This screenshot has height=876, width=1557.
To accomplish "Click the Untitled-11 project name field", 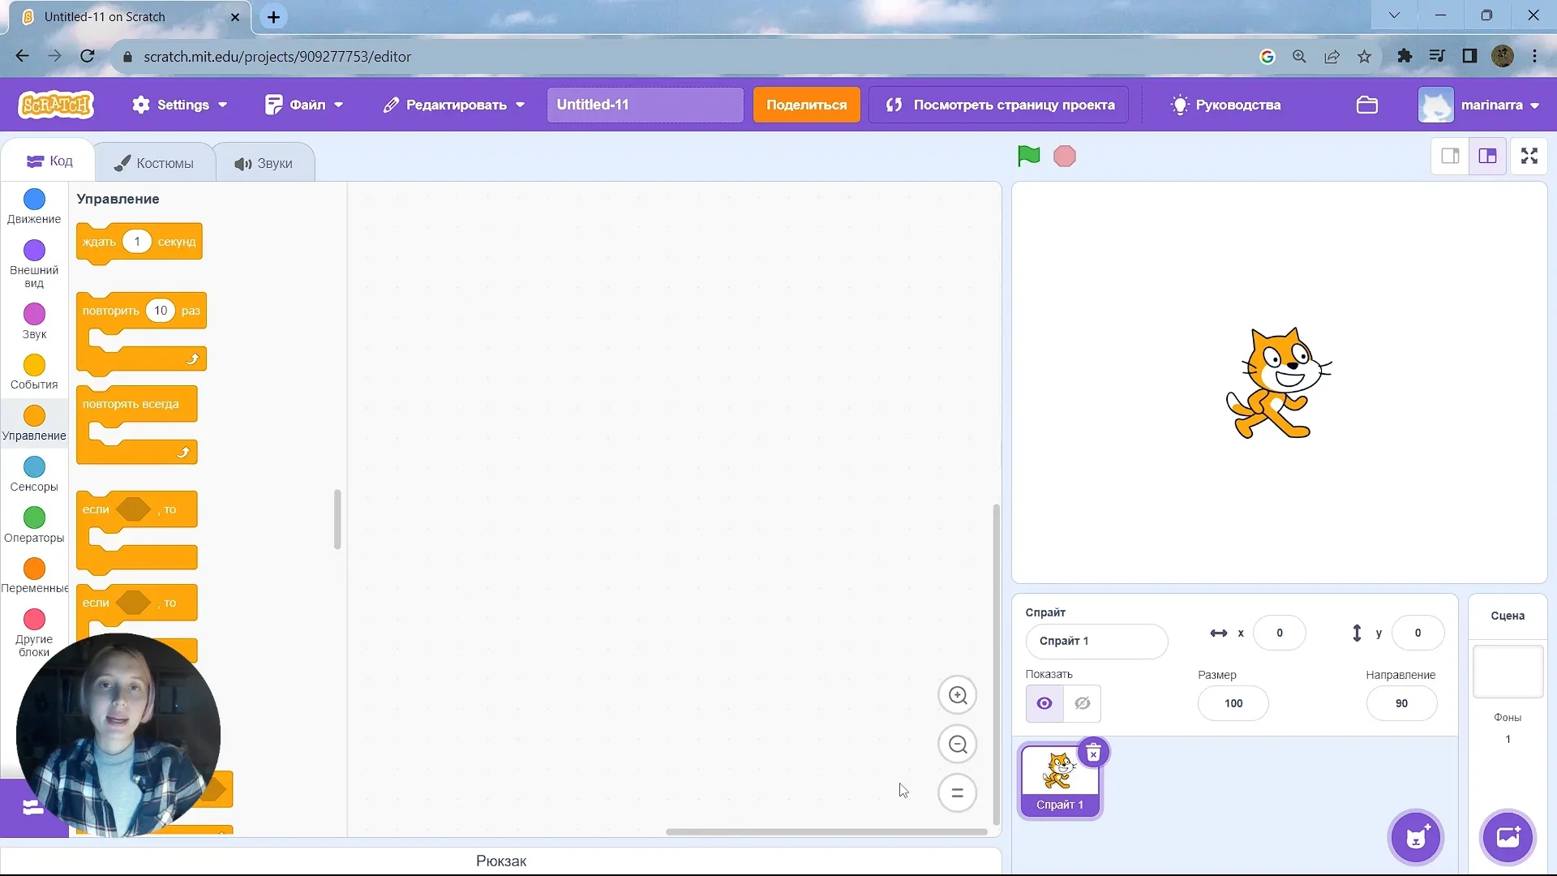I will point(645,105).
